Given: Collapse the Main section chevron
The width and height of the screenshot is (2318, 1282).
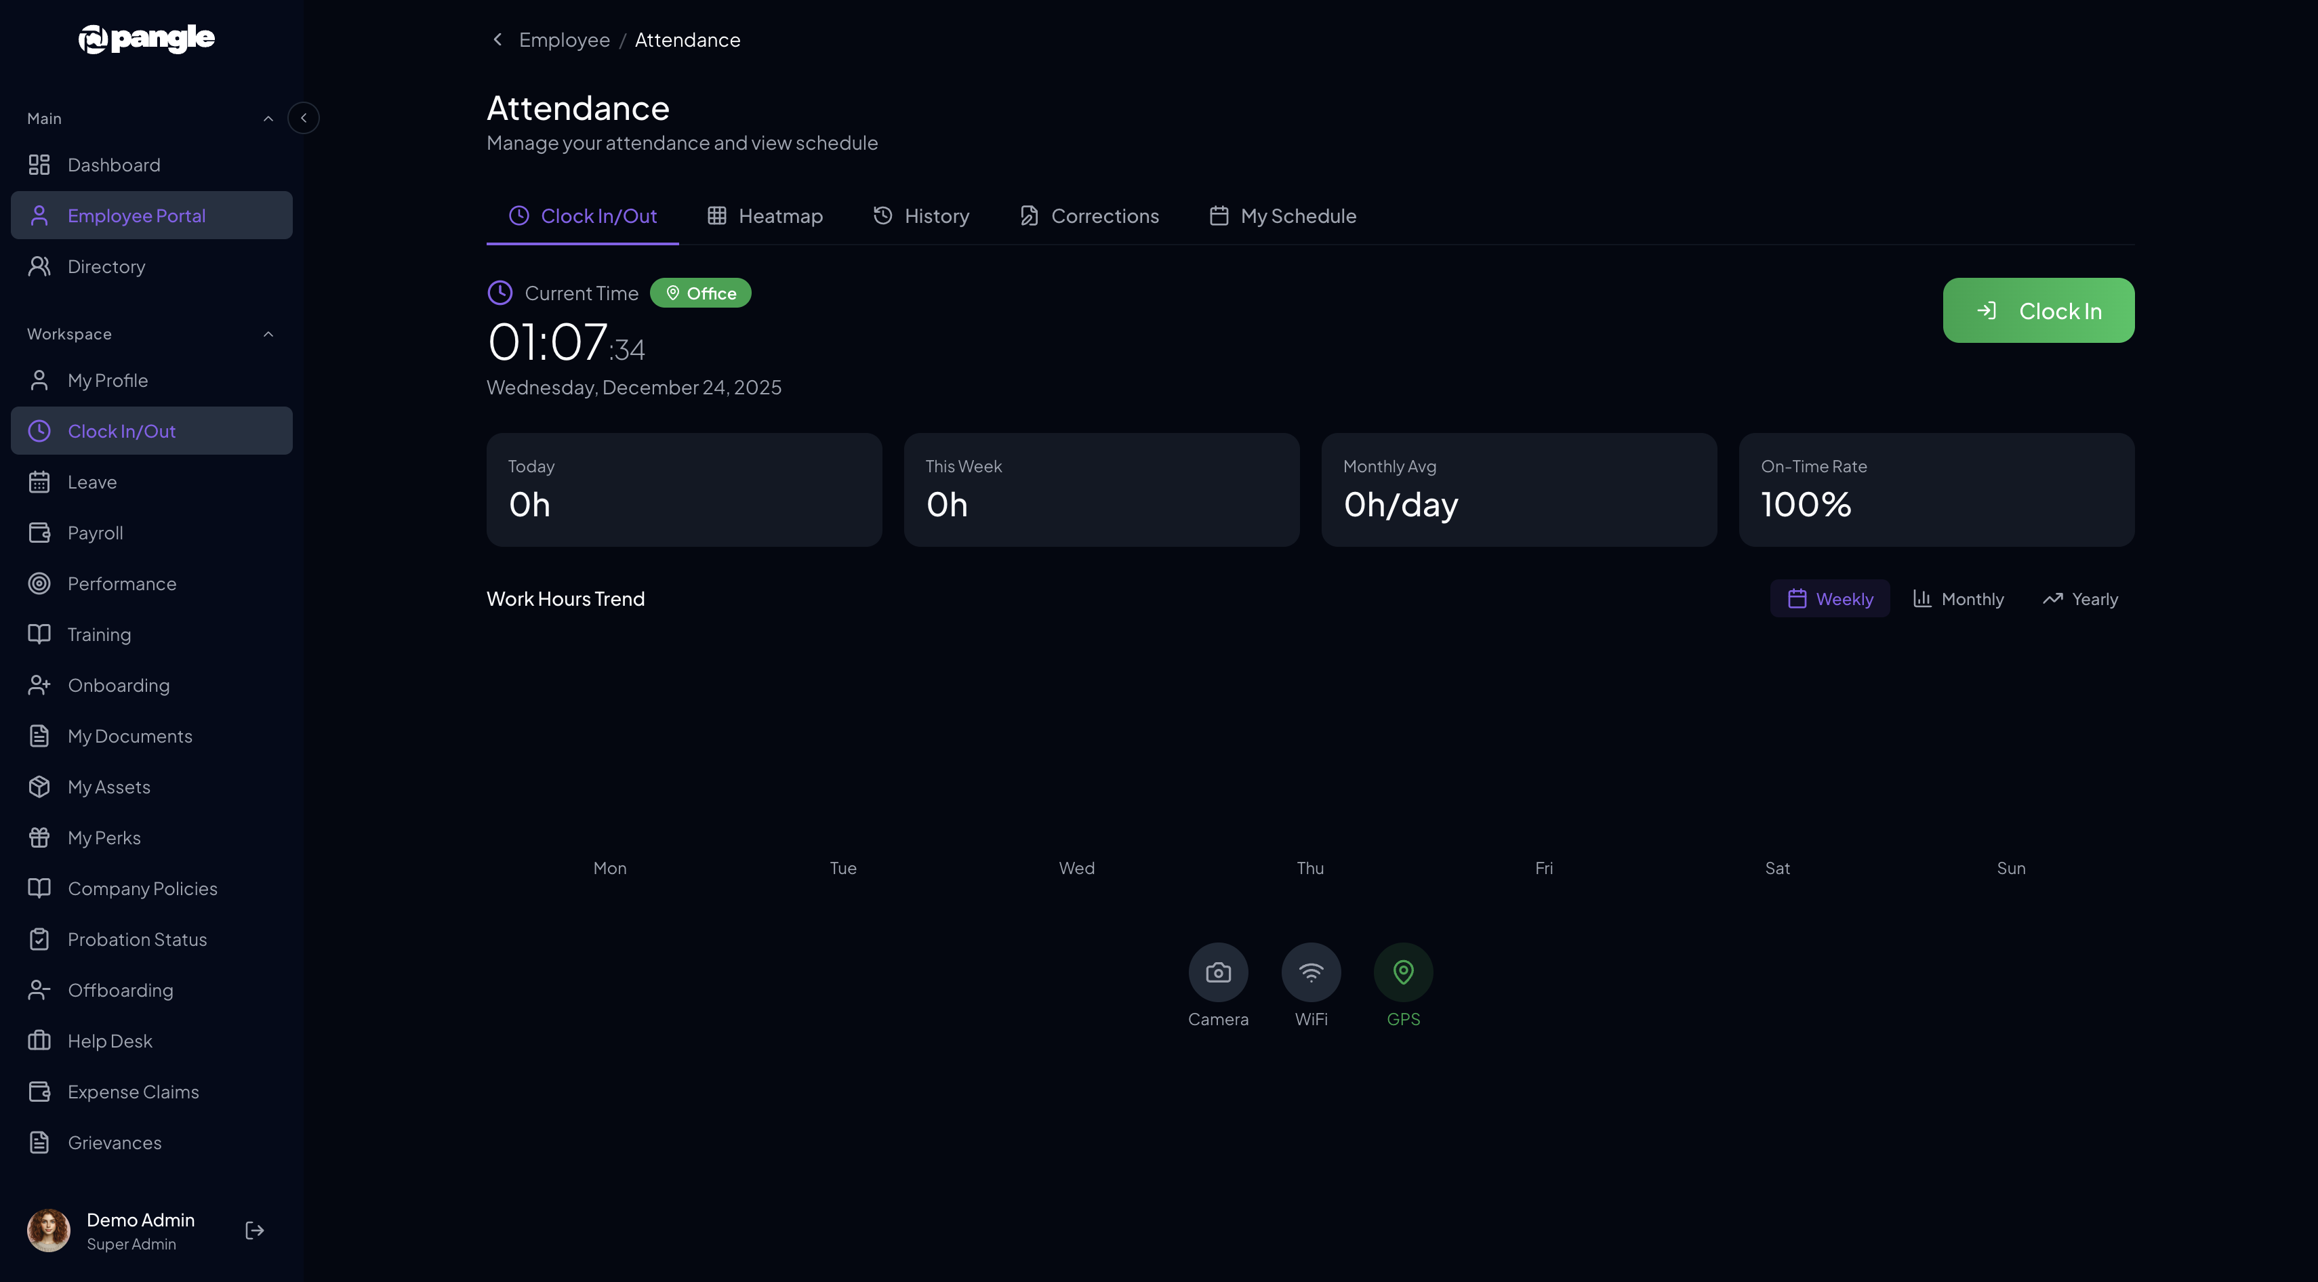Looking at the screenshot, I should tap(267, 119).
